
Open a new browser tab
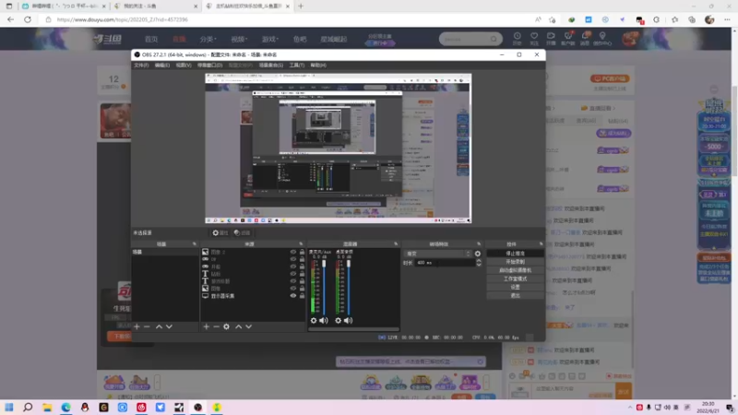(301, 6)
